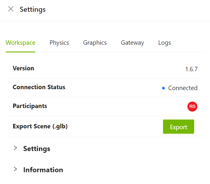View the Logs tab
This screenshot has width=210, height=184.
click(164, 43)
